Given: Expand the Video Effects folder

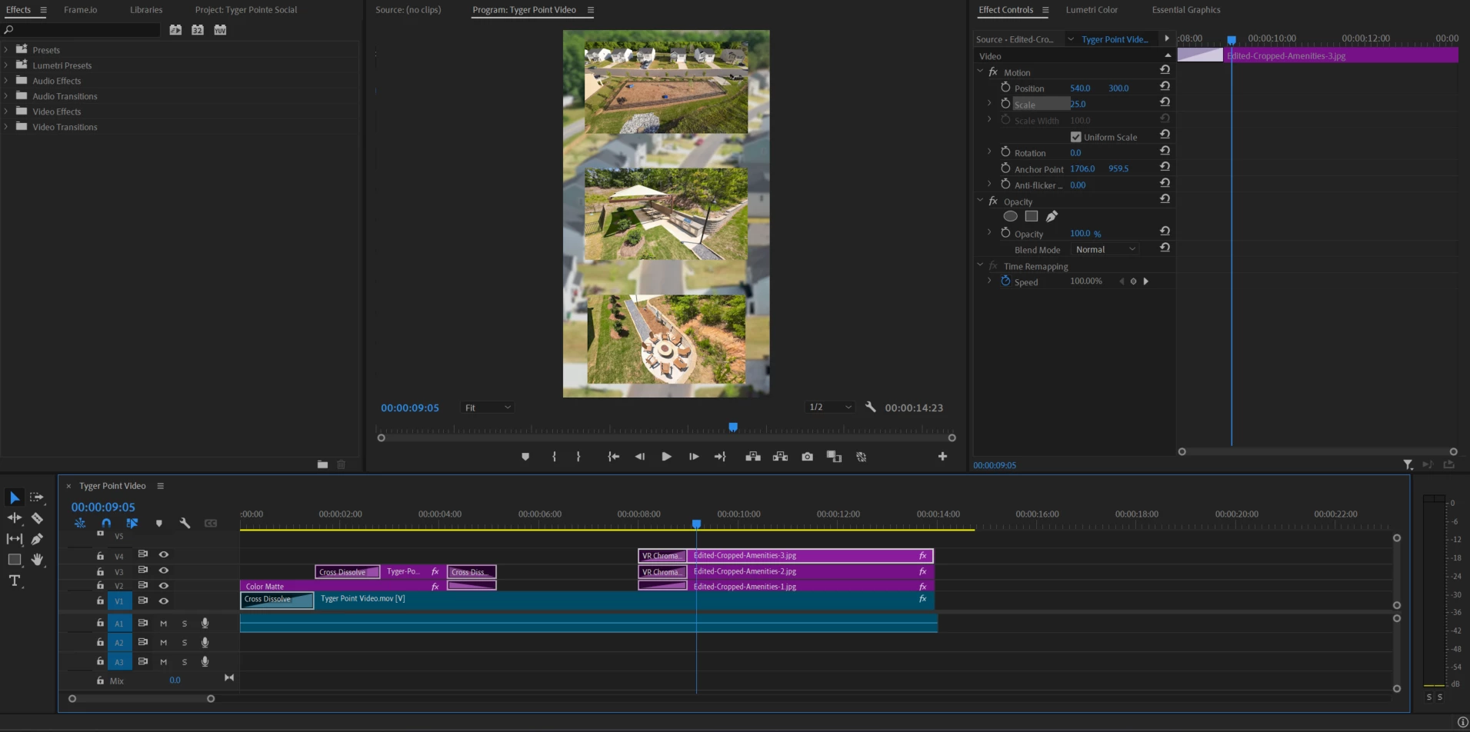Looking at the screenshot, I should tap(7, 111).
